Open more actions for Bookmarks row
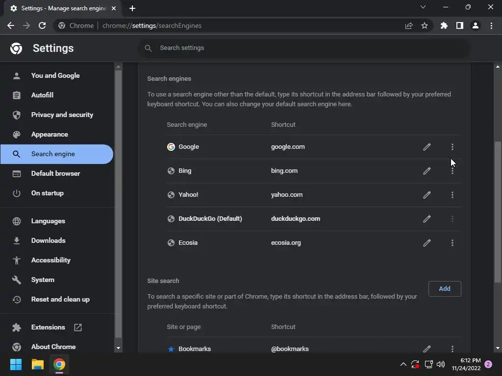Image resolution: width=502 pixels, height=376 pixels. (452, 349)
